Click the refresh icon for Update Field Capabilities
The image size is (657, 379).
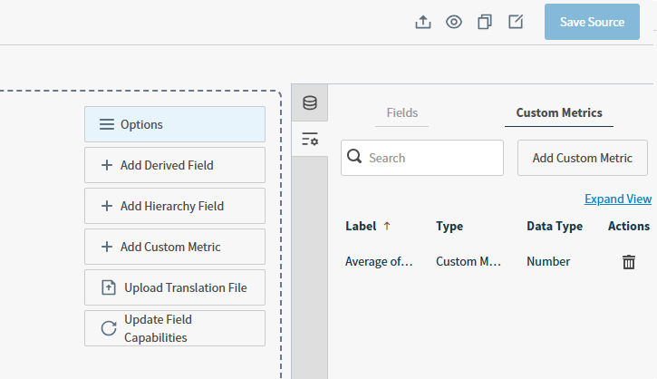click(109, 328)
